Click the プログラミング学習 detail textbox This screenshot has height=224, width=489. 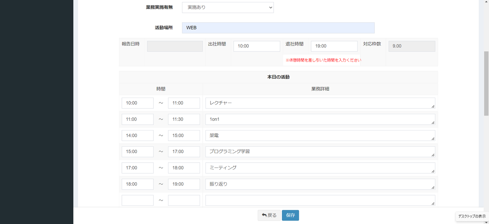320,151
